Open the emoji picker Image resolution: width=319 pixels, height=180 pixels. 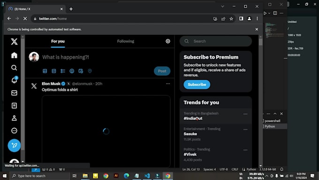tap(72, 71)
